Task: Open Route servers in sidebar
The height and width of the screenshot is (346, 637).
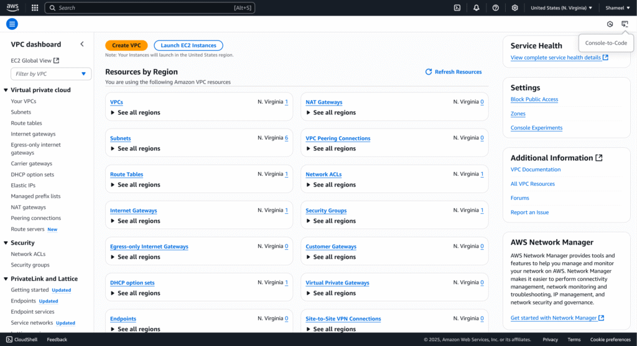Action: coord(27,229)
